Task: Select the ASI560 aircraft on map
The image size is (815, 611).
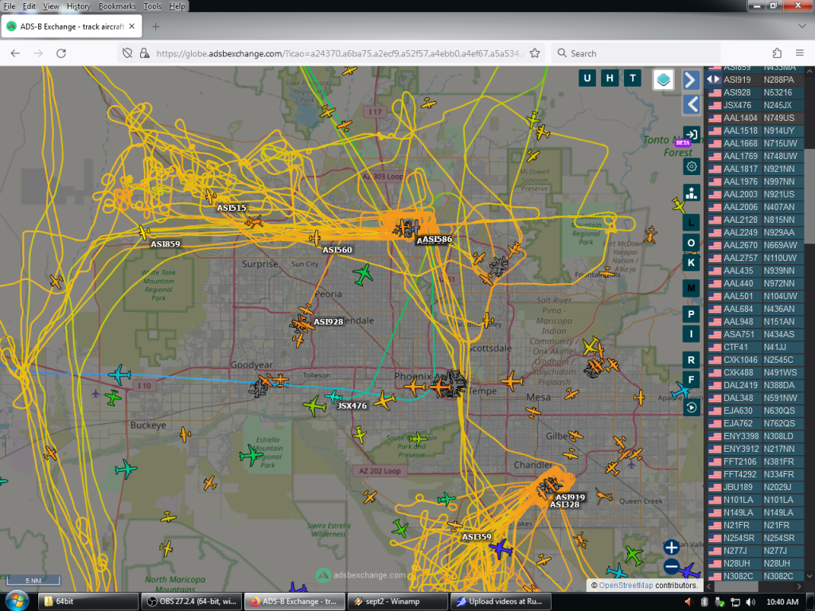Action: click(x=315, y=238)
